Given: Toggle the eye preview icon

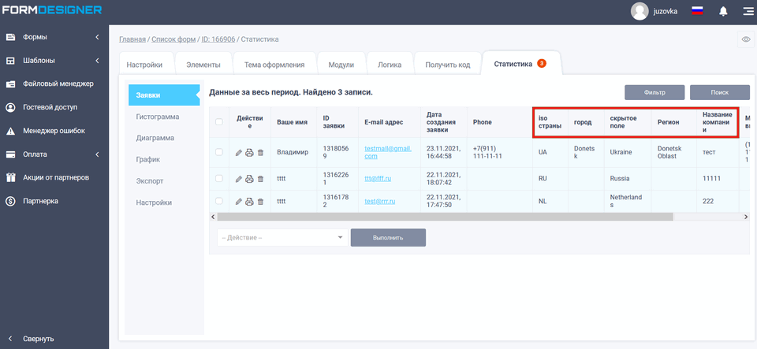Looking at the screenshot, I should pos(745,39).
